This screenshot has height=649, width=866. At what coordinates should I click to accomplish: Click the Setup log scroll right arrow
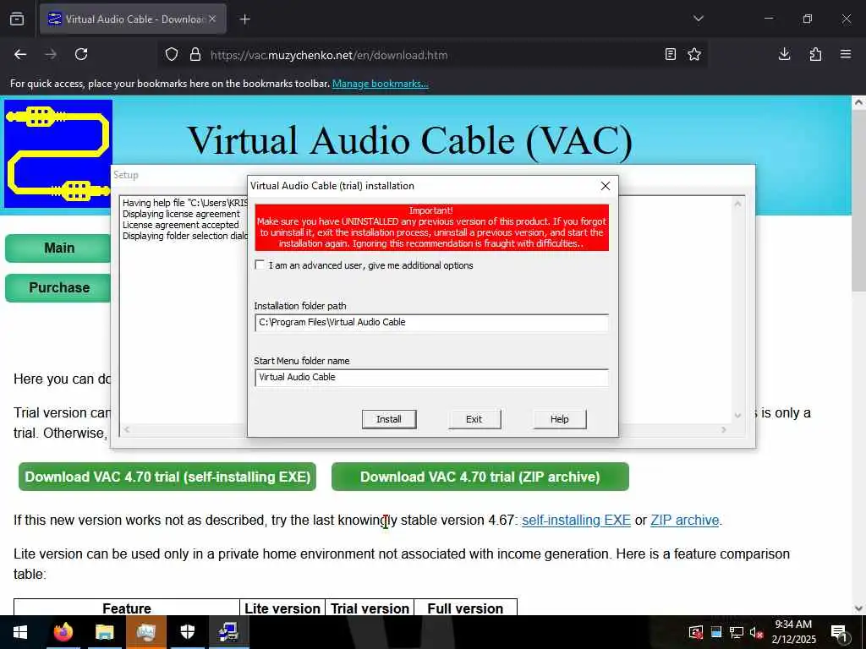[724, 429]
